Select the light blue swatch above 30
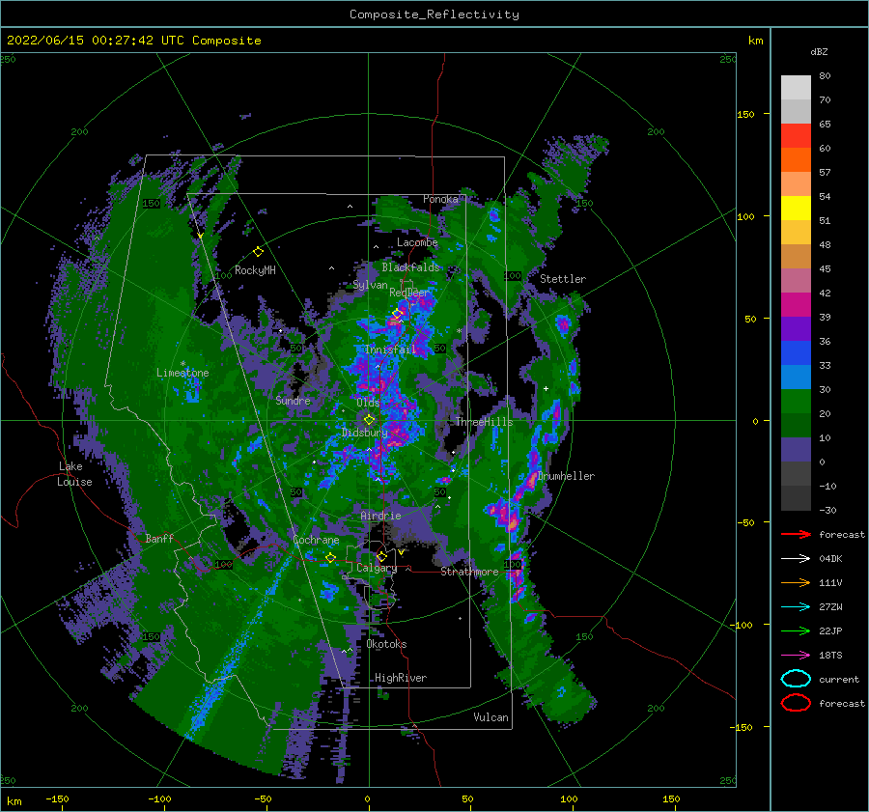This screenshot has width=869, height=812. point(796,378)
